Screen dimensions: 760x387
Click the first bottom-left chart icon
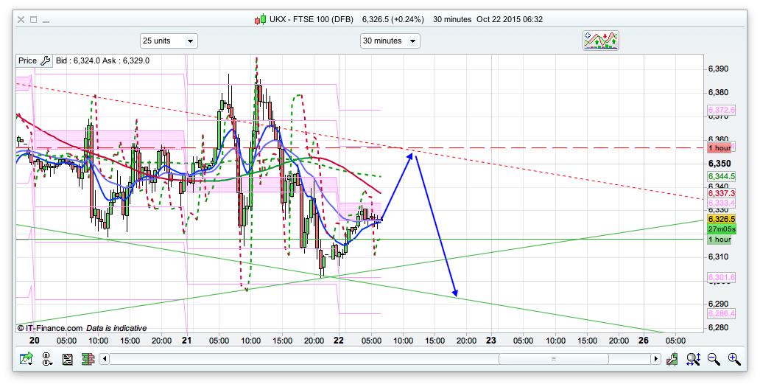(27, 359)
